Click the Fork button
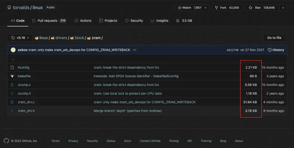The height and width of the screenshot is (148, 294). [227, 8]
